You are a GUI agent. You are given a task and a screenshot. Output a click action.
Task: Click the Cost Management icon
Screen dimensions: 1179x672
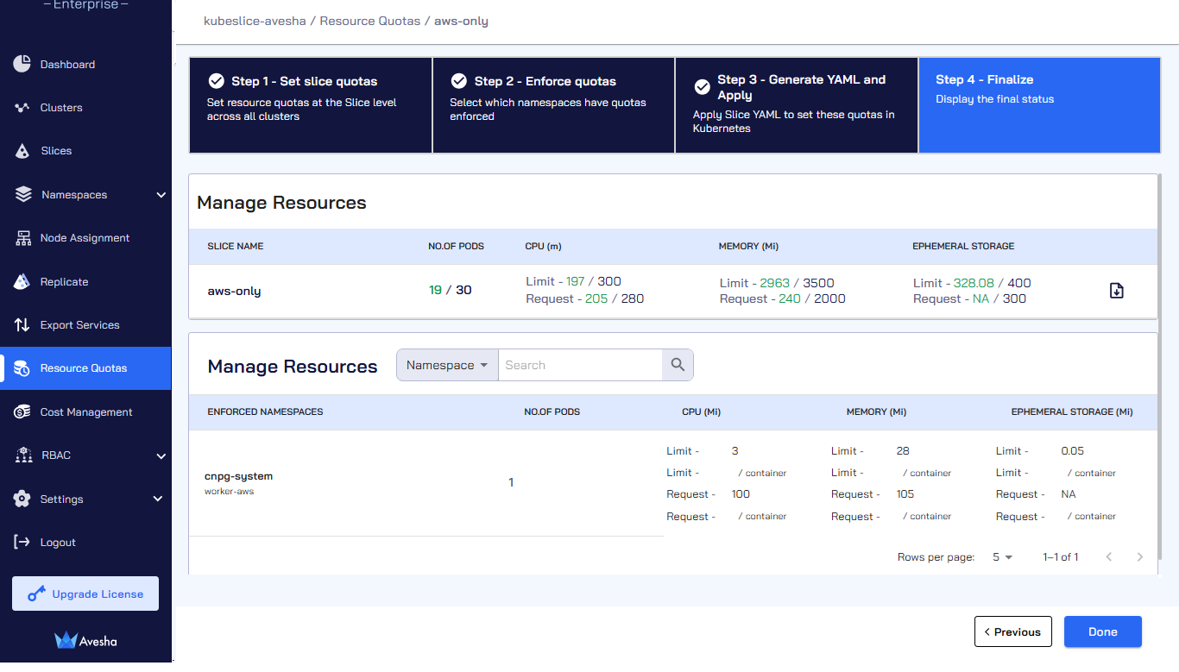pyautogui.click(x=22, y=412)
